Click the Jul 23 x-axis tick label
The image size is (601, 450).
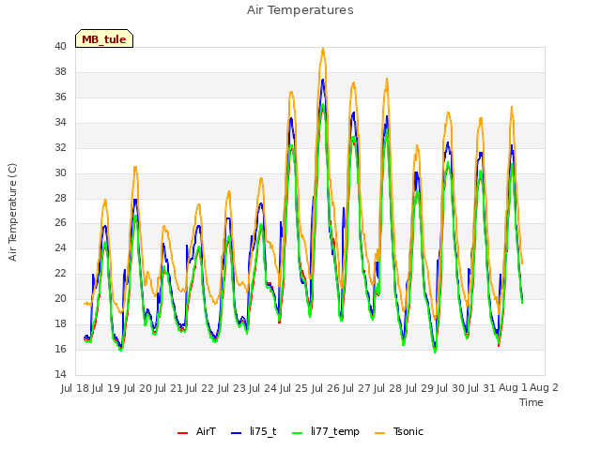(x=232, y=388)
